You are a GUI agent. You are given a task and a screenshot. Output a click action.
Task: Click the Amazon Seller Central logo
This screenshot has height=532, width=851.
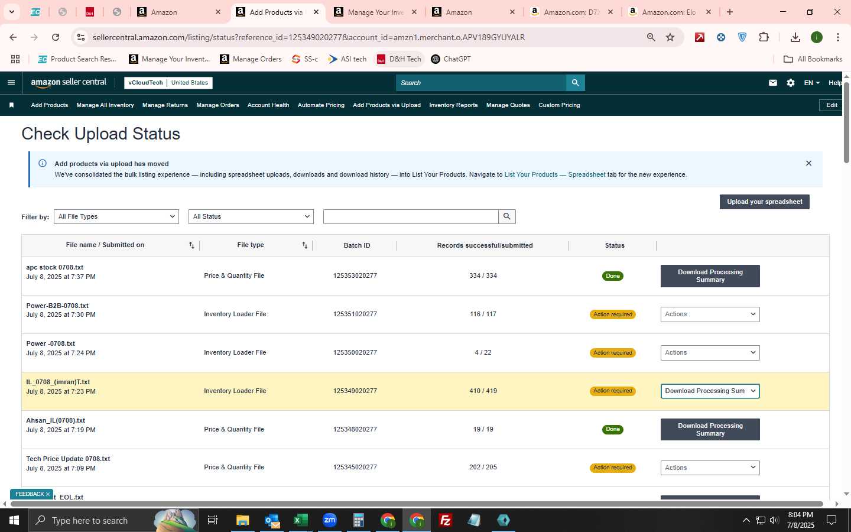click(69, 83)
